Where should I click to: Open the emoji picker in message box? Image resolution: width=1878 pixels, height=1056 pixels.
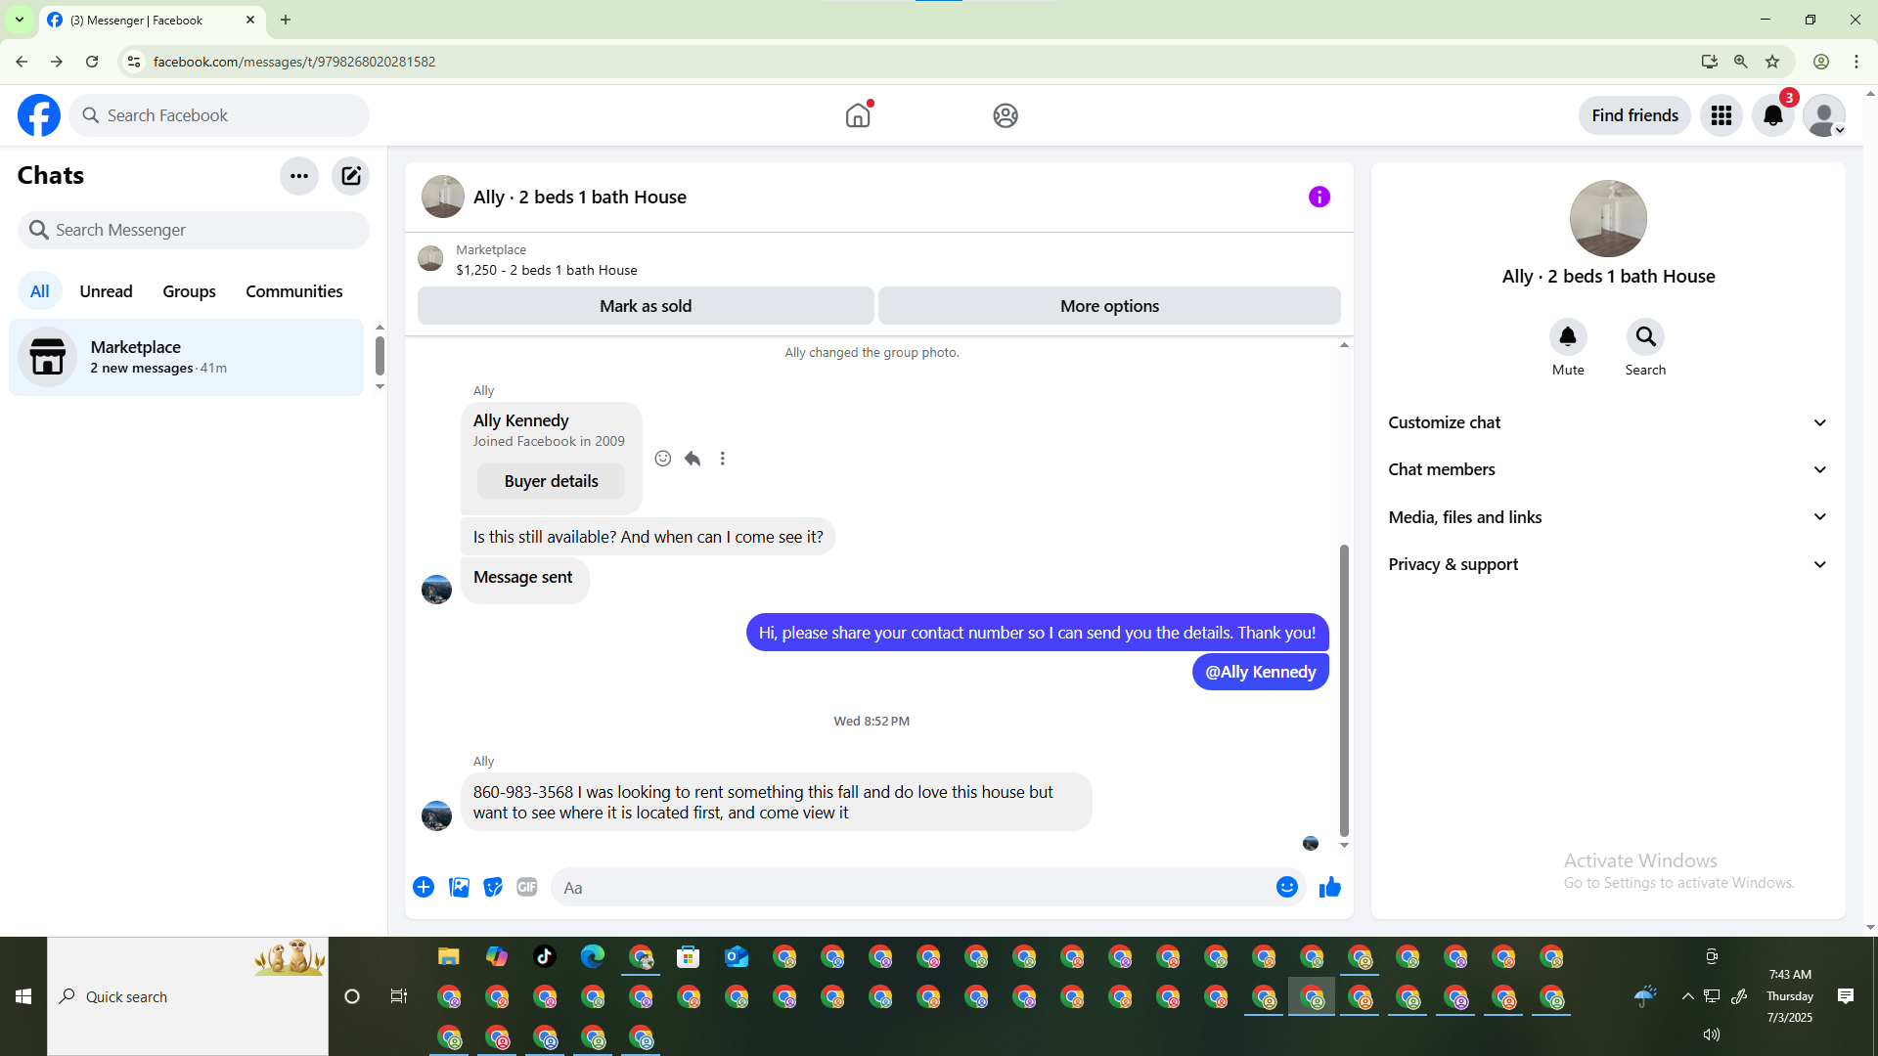(x=1286, y=887)
